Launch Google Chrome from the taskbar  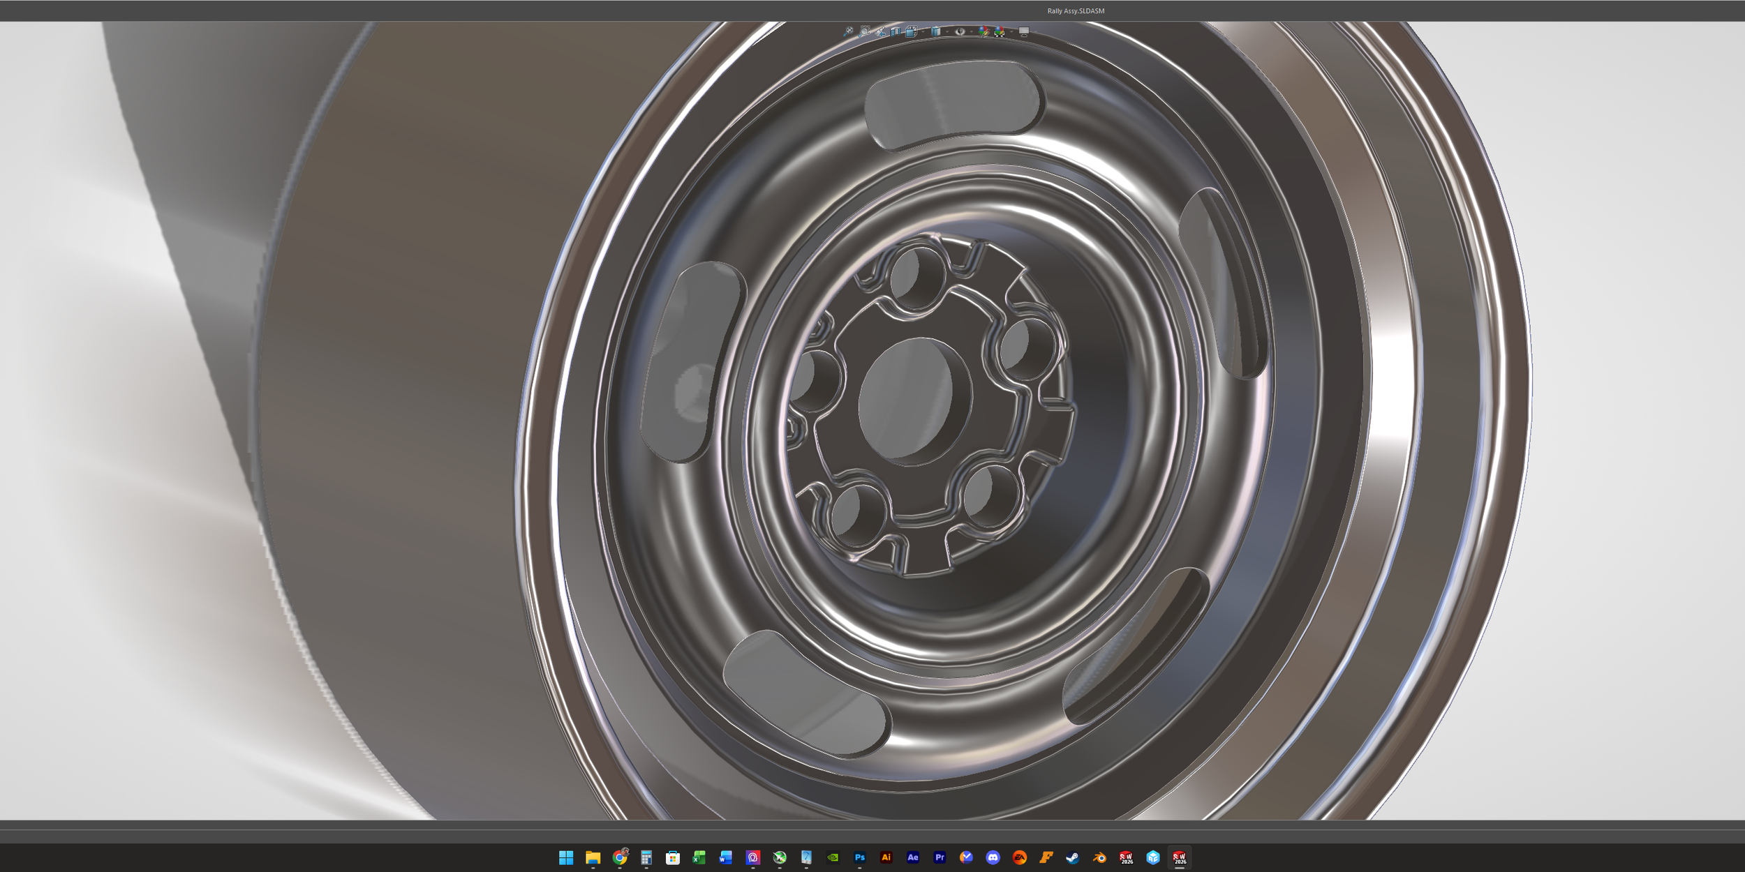(x=620, y=857)
